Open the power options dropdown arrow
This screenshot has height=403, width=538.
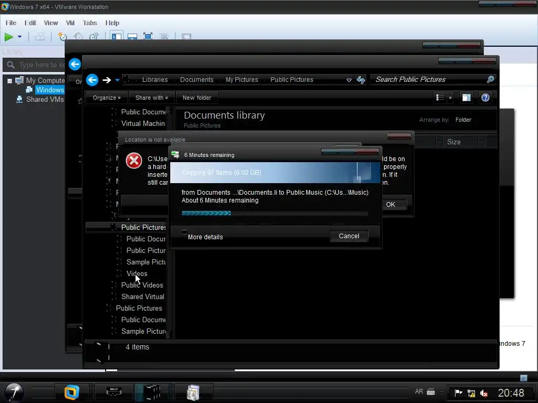(19, 37)
